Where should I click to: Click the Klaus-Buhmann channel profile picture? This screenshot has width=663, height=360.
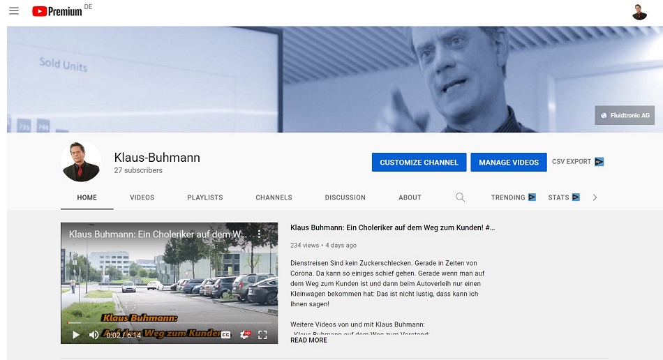[81, 162]
